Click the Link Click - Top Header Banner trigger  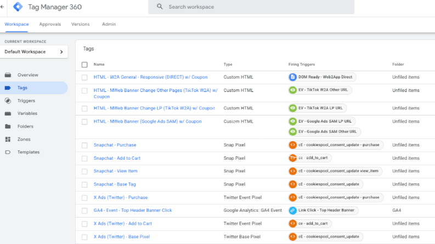tap(324, 210)
